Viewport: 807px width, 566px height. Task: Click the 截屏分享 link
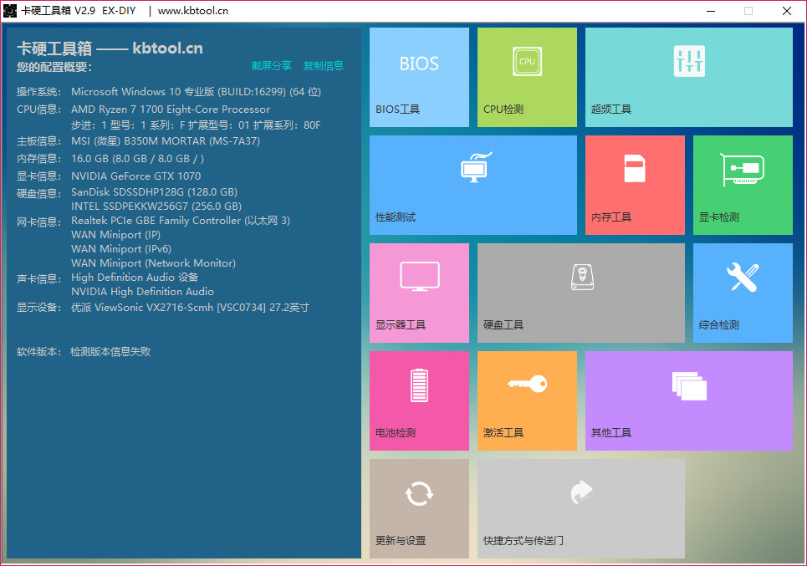point(272,66)
